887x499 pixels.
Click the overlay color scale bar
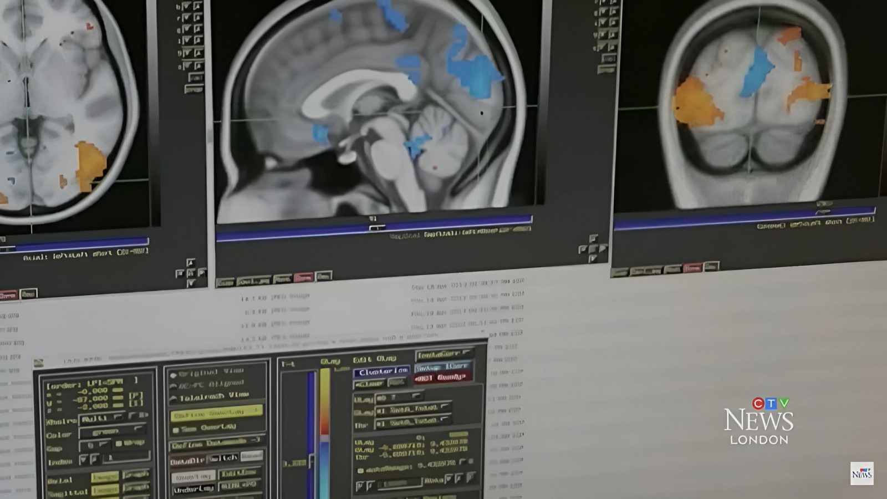tap(325, 427)
